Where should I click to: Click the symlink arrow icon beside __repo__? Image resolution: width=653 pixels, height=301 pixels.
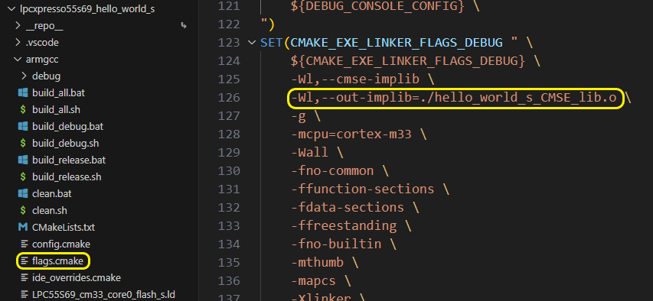click(184, 26)
